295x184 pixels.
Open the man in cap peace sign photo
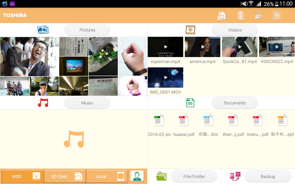point(44,86)
